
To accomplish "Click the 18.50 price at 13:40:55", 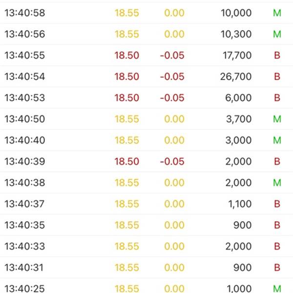I will click(127, 55).
